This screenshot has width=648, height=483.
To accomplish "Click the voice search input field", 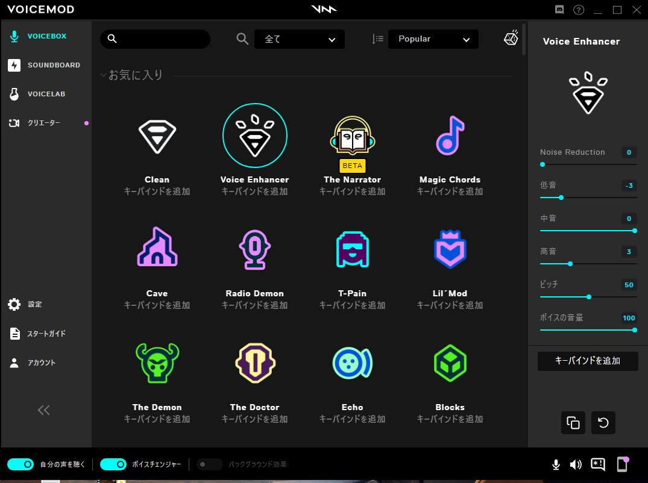I will 156,39.
